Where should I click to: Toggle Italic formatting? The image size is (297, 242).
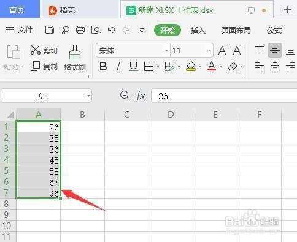[x=118, y=66]
